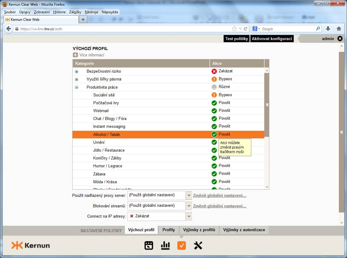The image size is (347, 258).
Task: Open the Úpravy menu
Action: 25,12
